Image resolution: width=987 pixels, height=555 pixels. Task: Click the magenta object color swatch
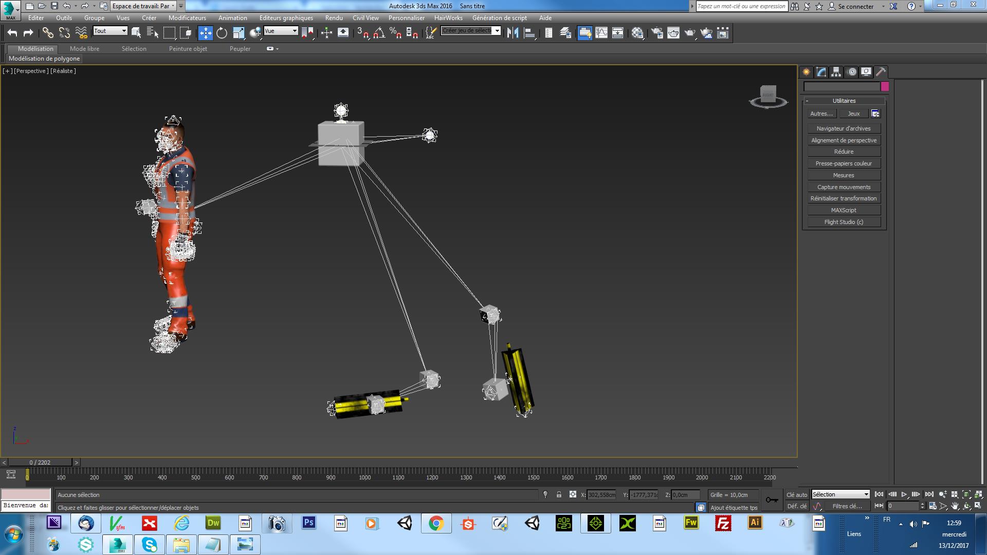885,86
